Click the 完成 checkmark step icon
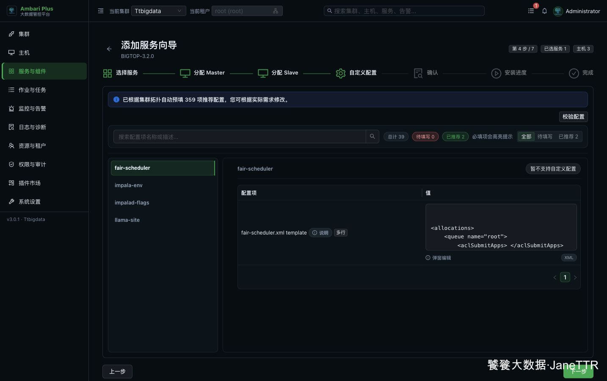The image size is (607, 381). (574, 73)
